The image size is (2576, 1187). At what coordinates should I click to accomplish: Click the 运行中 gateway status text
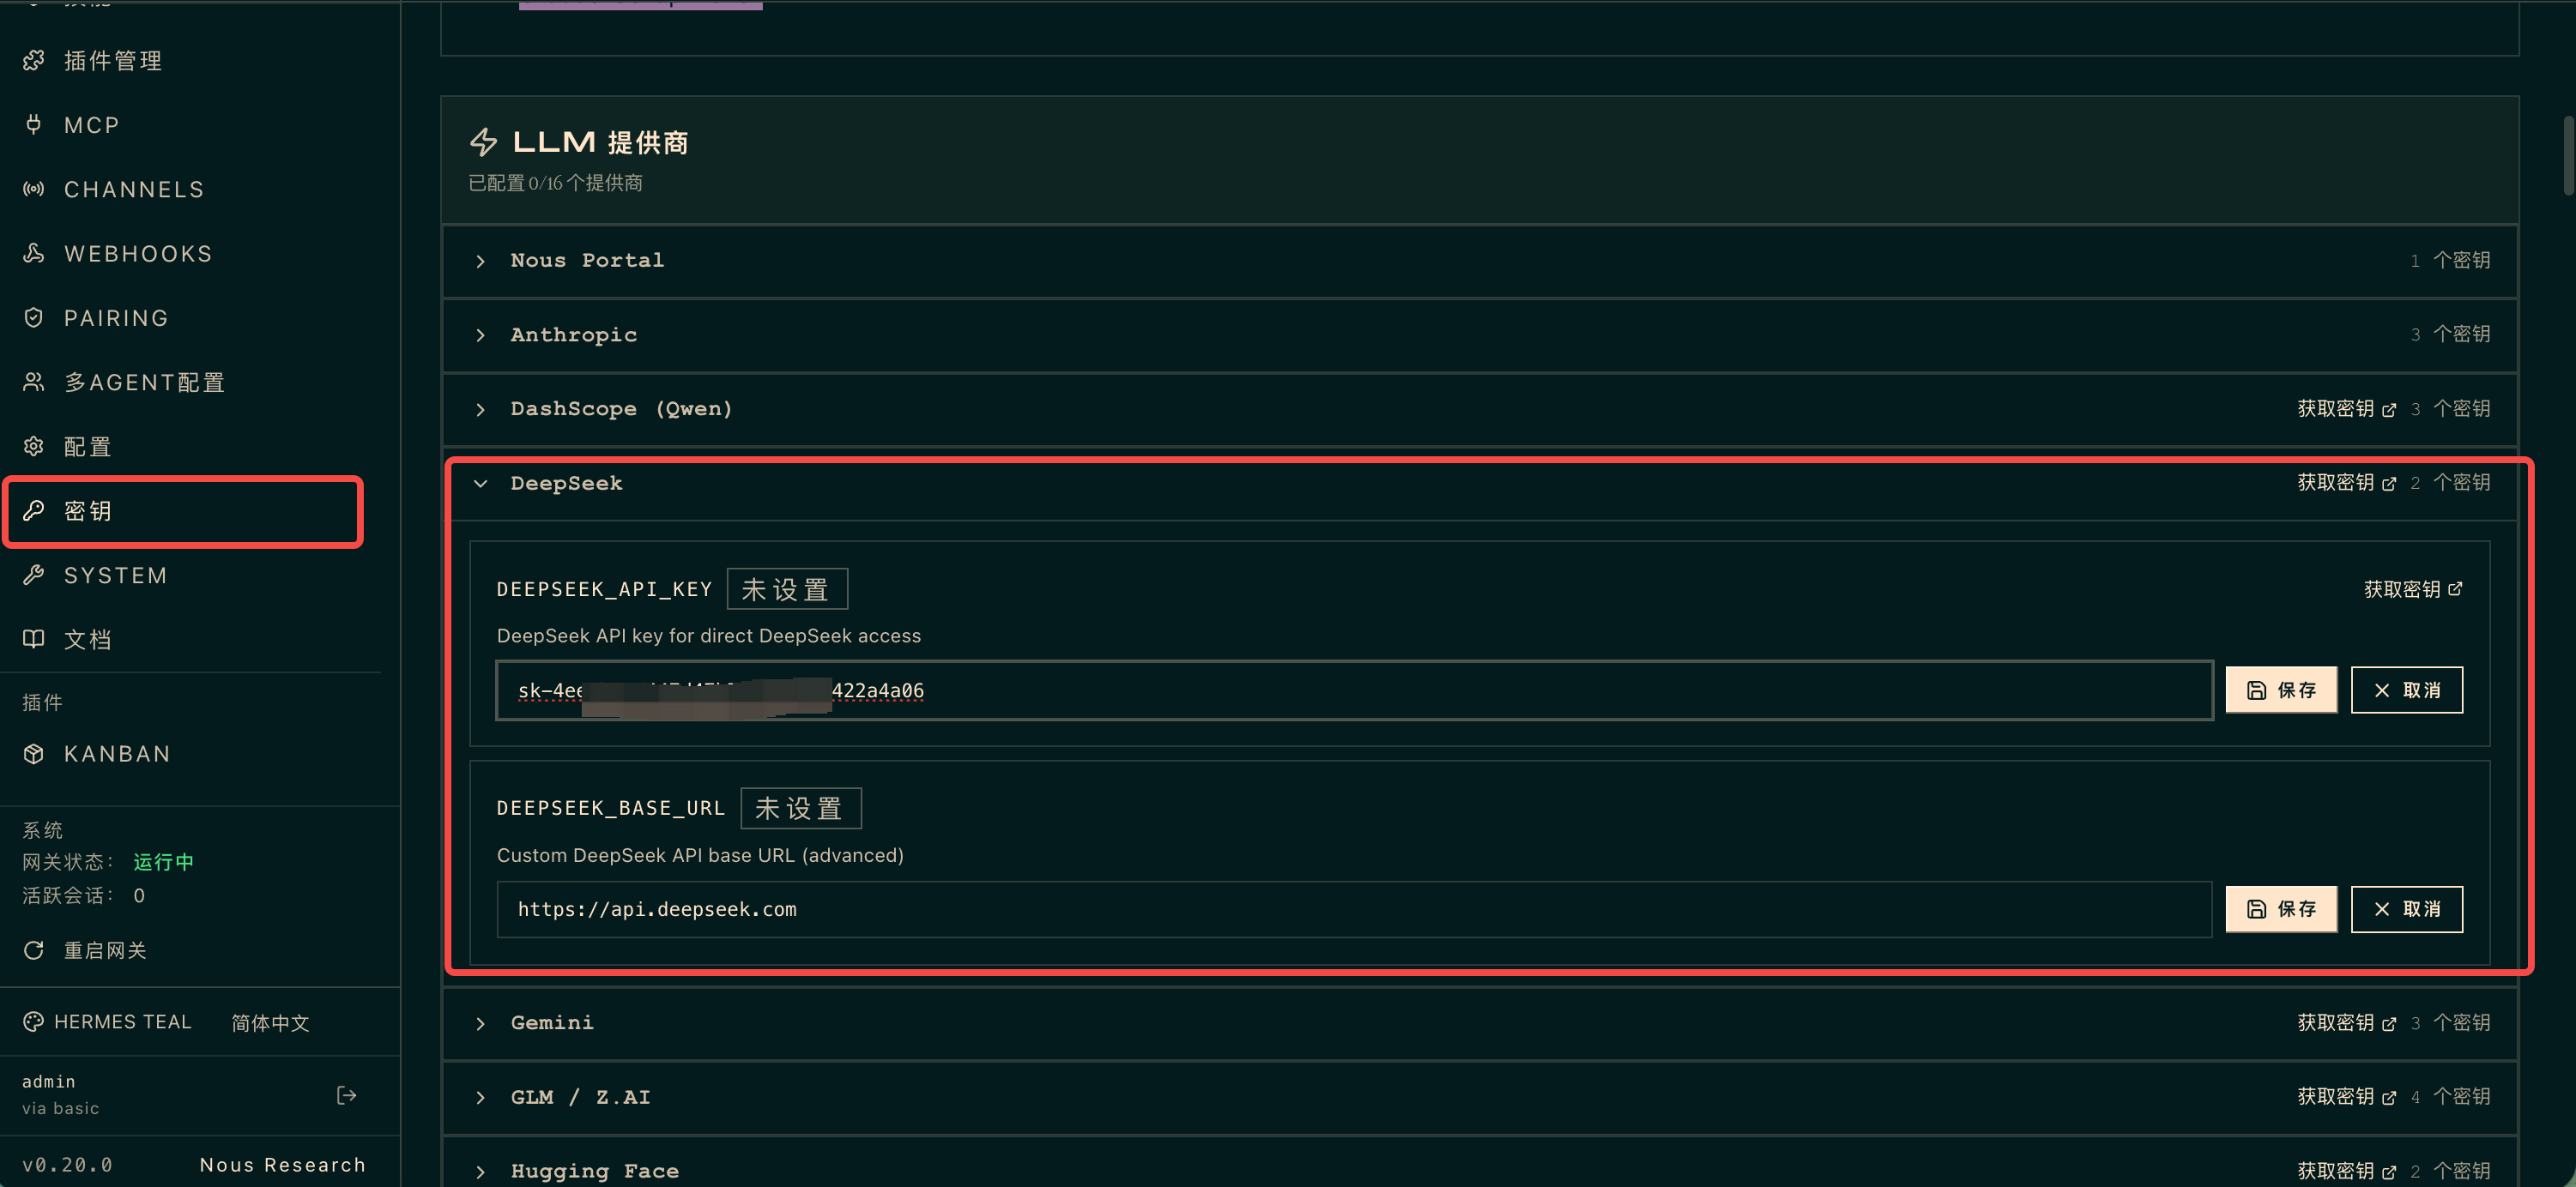[x=164, y=861]
